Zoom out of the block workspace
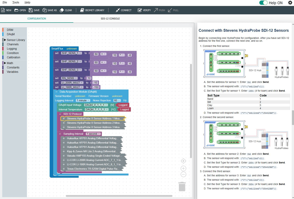 pos(184,174)
